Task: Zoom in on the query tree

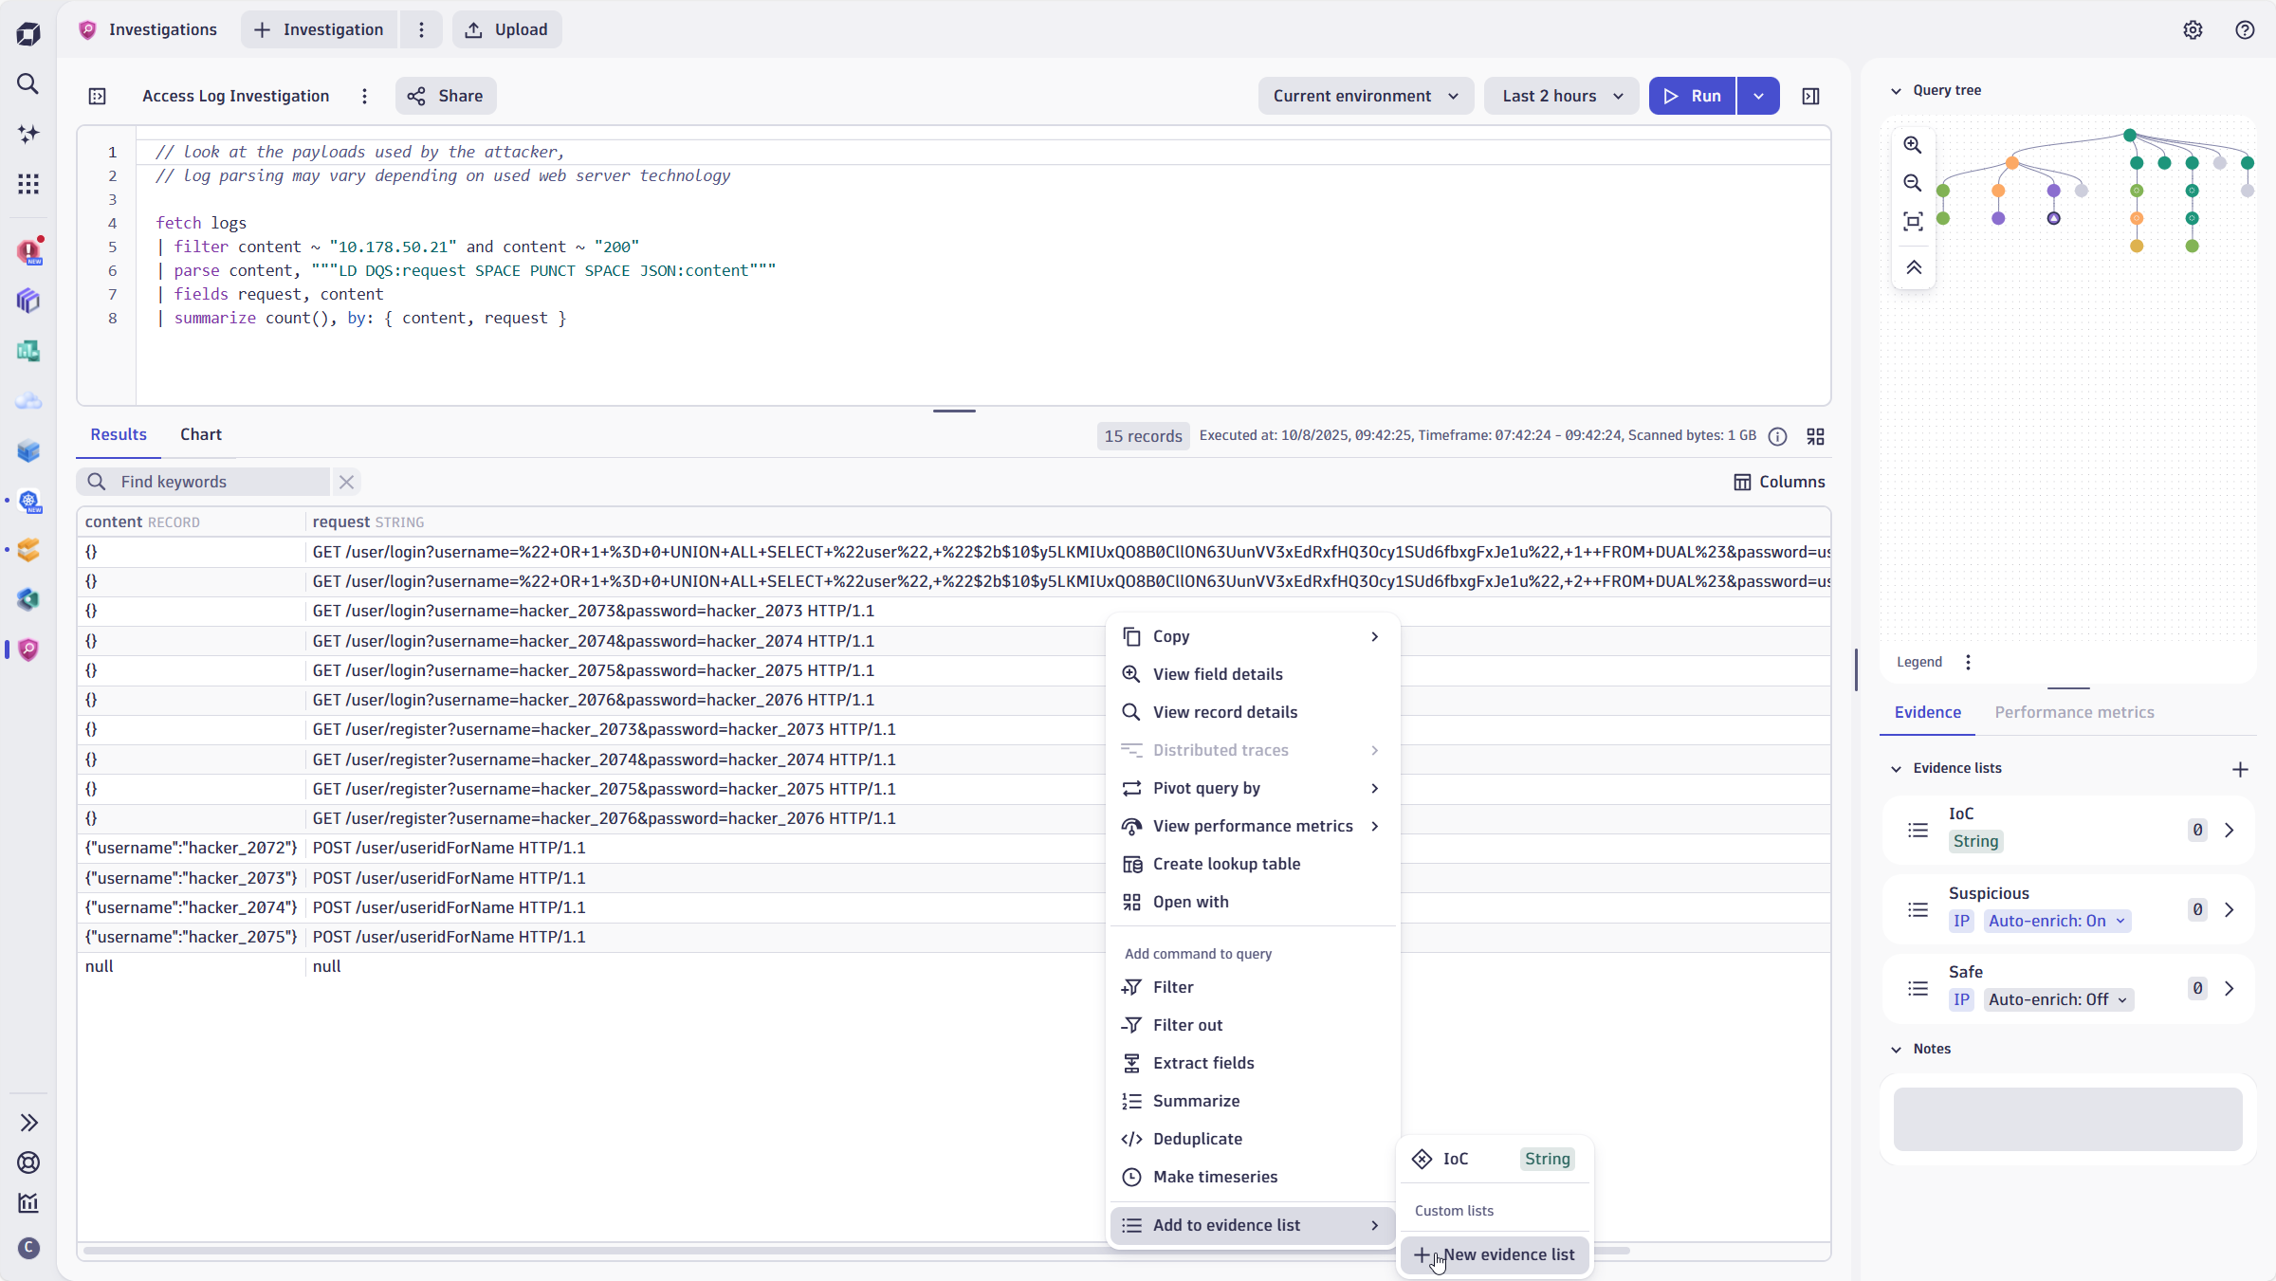Action: [x=1913, y=145]
